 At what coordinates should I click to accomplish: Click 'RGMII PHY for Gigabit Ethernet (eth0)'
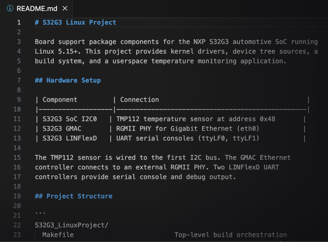pyautogui.click(x=188, y=129)
